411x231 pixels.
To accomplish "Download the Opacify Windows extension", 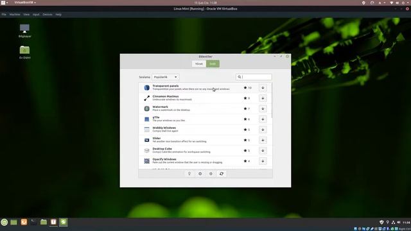I will coord(263,161).
